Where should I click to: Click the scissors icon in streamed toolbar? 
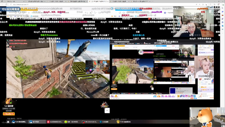91,12
